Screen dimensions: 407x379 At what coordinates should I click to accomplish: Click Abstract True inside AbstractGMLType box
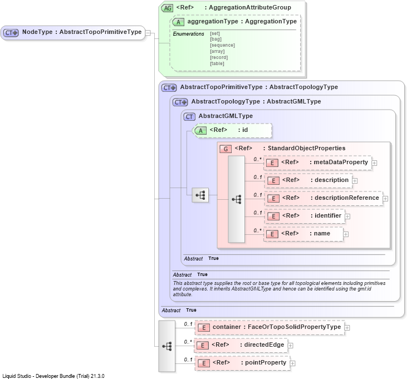[201, 259]
